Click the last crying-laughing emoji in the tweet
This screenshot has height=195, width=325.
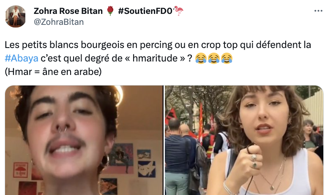click(227, 58)
